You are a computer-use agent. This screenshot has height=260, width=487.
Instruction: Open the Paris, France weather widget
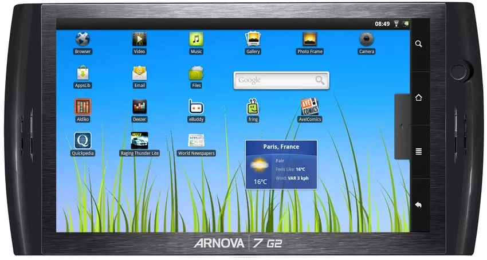pyautogui.click(x=281, y=165)
